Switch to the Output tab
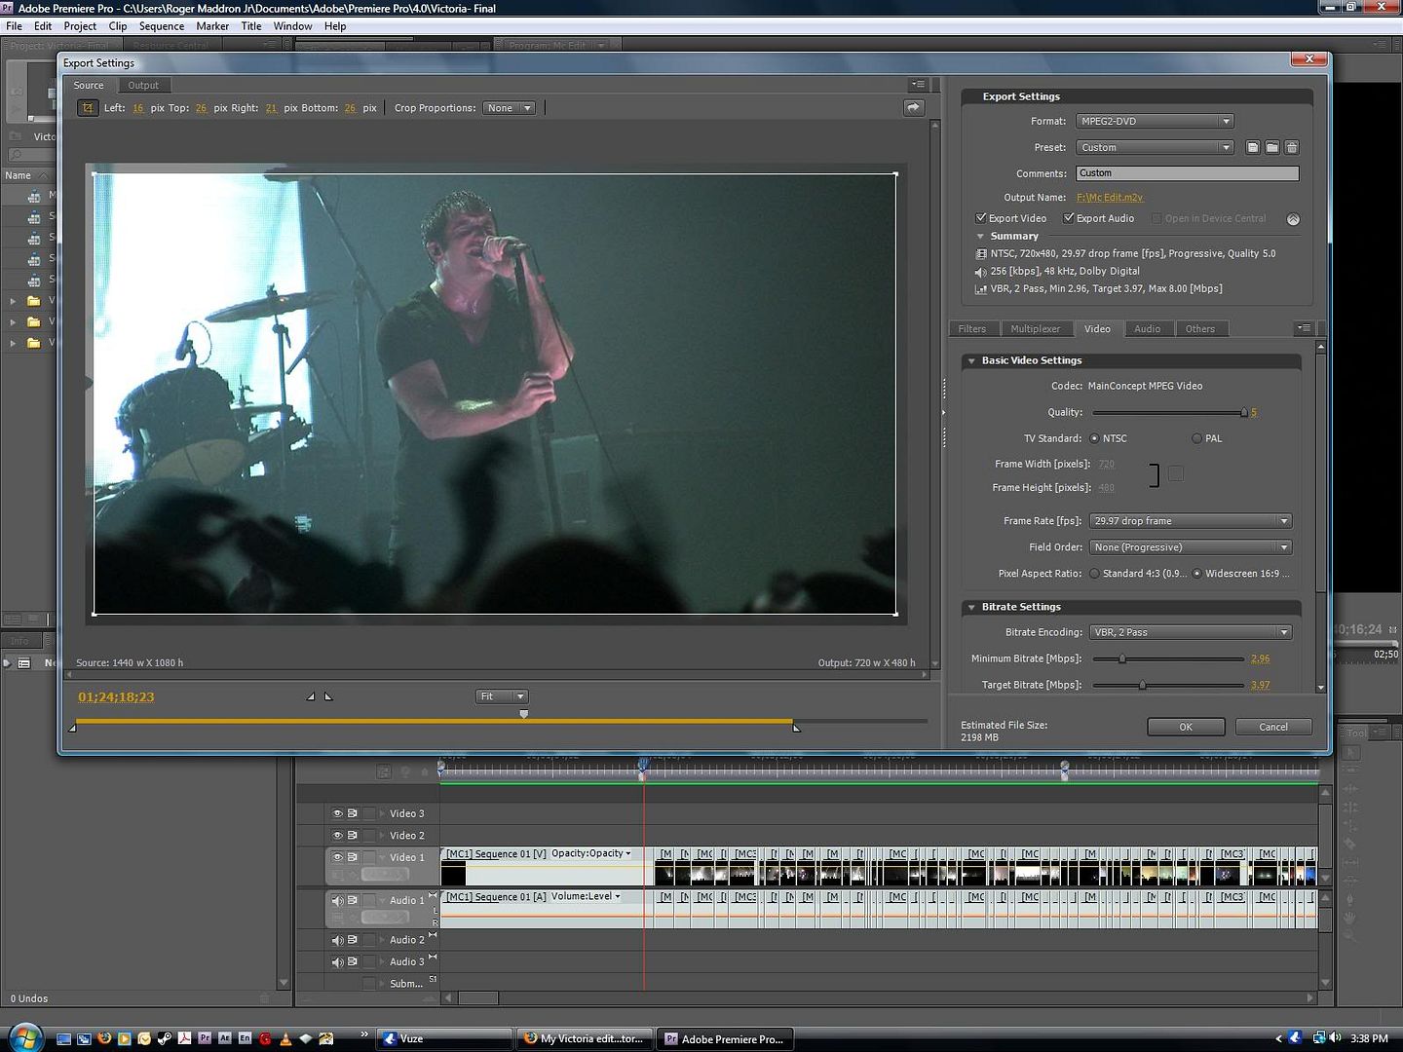The height and width of the screenshot is (1052, 1403). pos(143,85)
